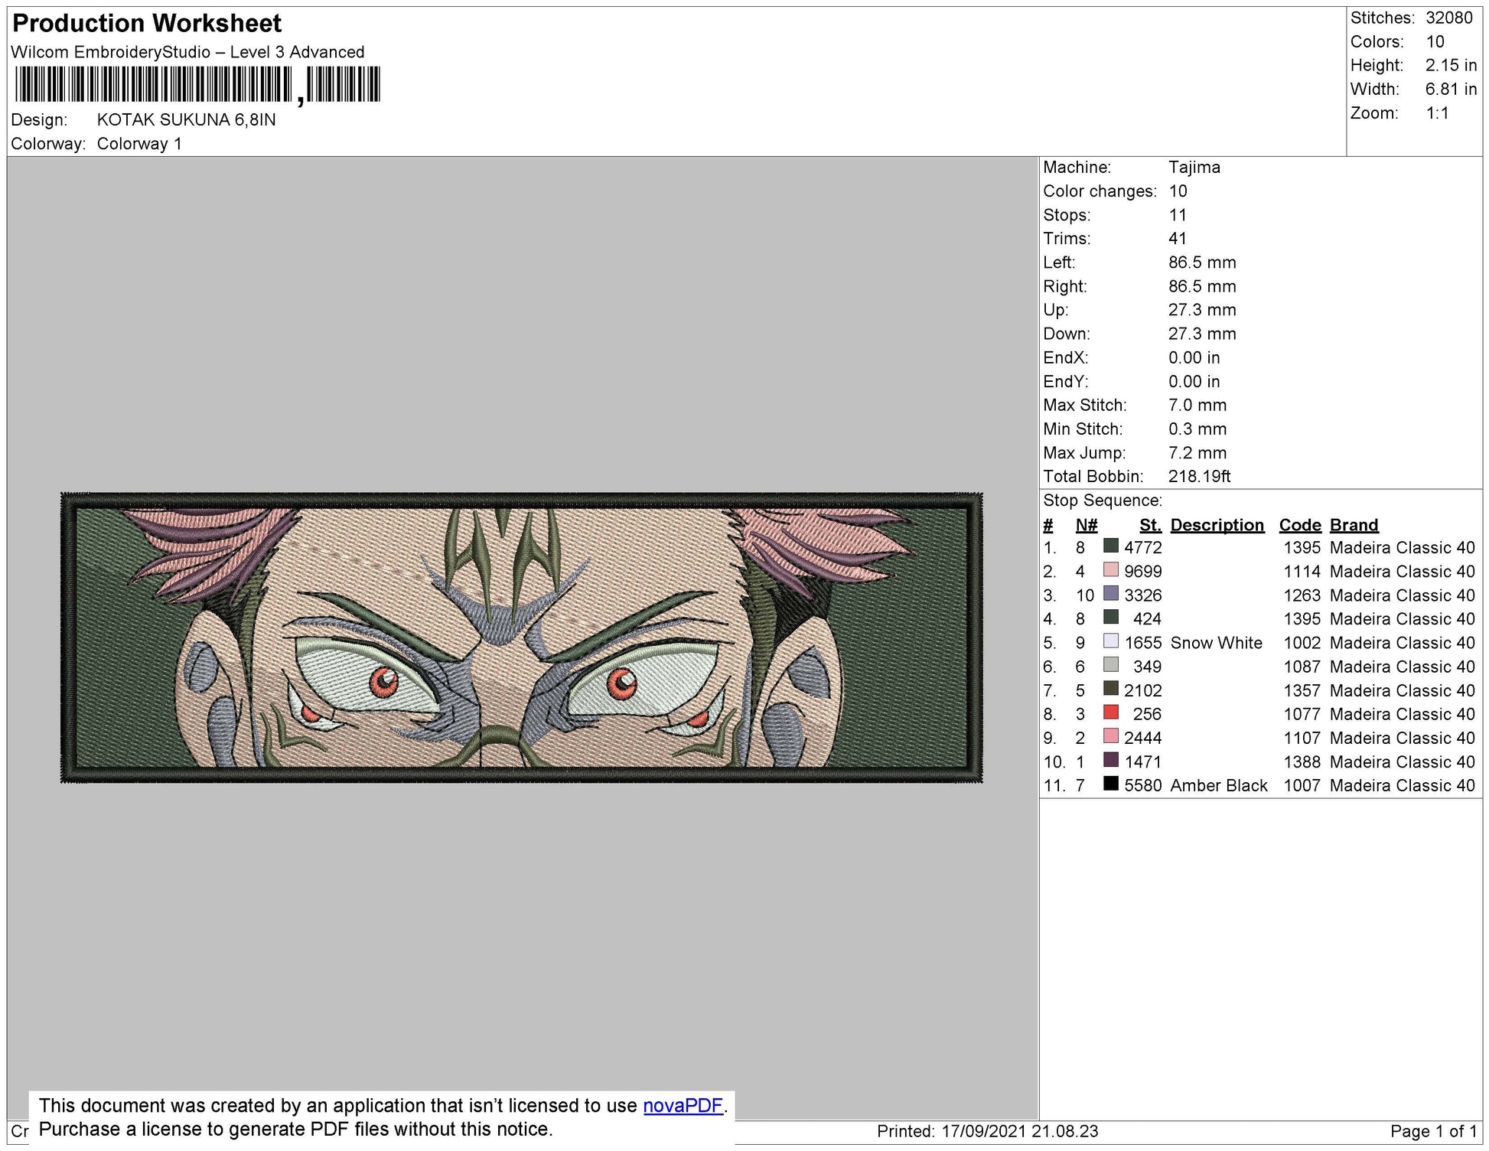Viewport: 1489px width, 1151px height.
Task: Click the swatch for stop 3, code 1263
Action: coord(1111,594)
